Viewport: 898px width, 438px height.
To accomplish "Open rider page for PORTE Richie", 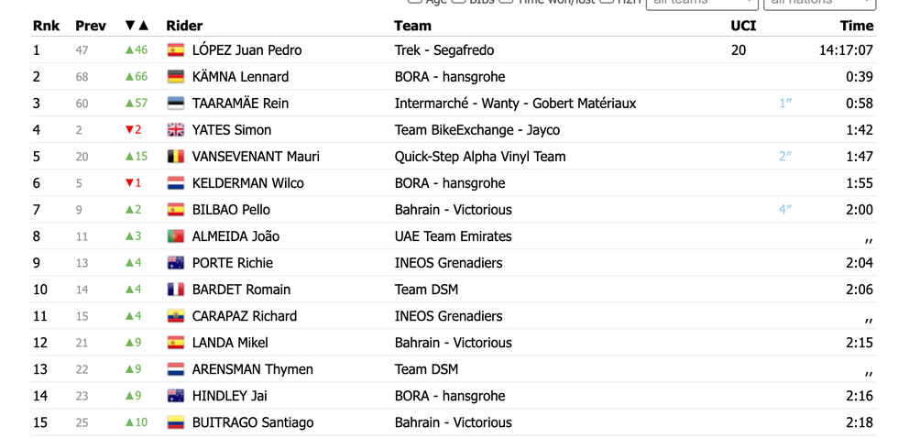I will click(x=233, y=263).
